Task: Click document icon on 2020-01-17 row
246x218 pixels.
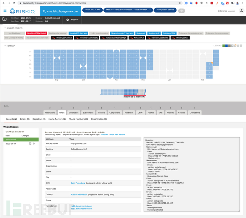Action: [x=30, y=143]
